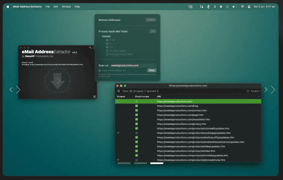This screenshot has width=283, height=180.
Task: Click the scraped dot on cookieapp/updates.htm row
Action: 118,133
